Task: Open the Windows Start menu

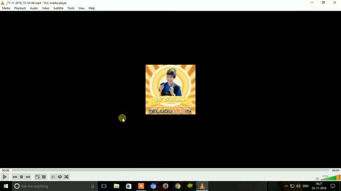Action: pyautogui.click(x=6, y=186)
